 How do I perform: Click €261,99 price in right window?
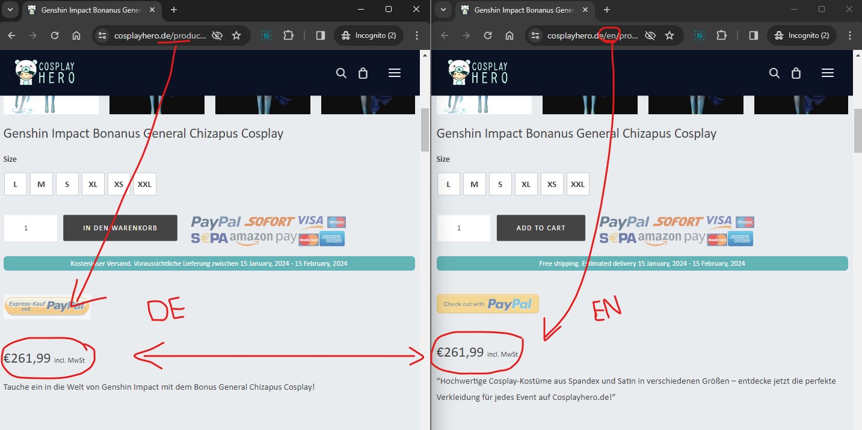(460, 352)
